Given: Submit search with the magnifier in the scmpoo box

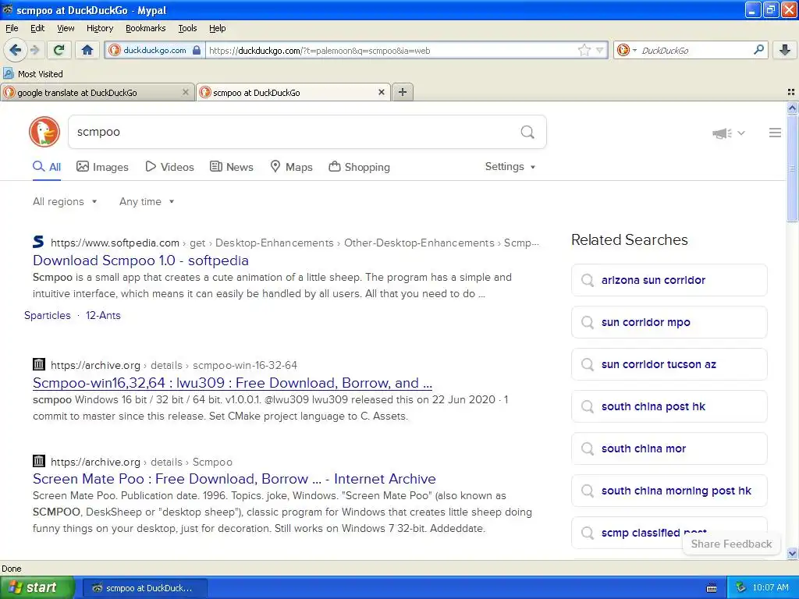Looking at the screenshot, I should [527, 133].
